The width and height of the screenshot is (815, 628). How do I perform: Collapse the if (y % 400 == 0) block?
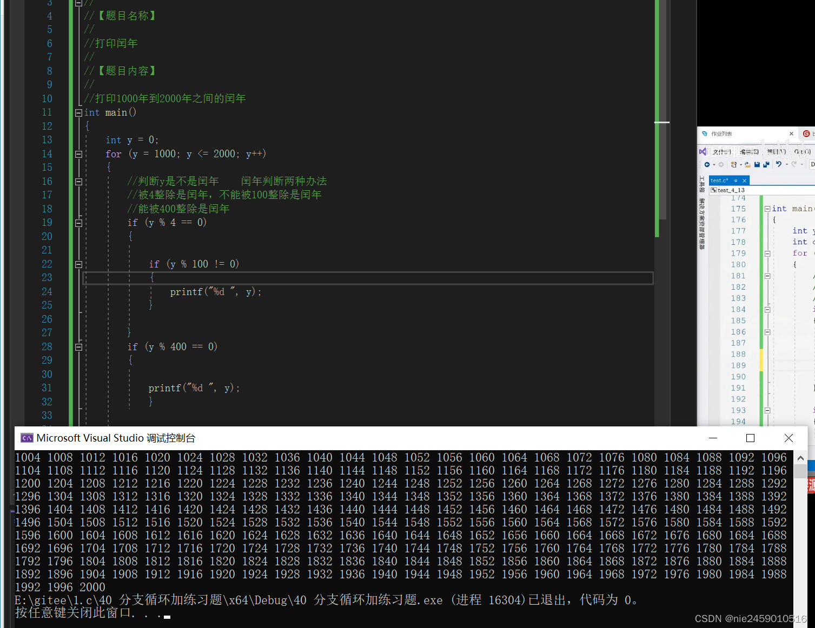pyautogui.click(x=78, y=347)
